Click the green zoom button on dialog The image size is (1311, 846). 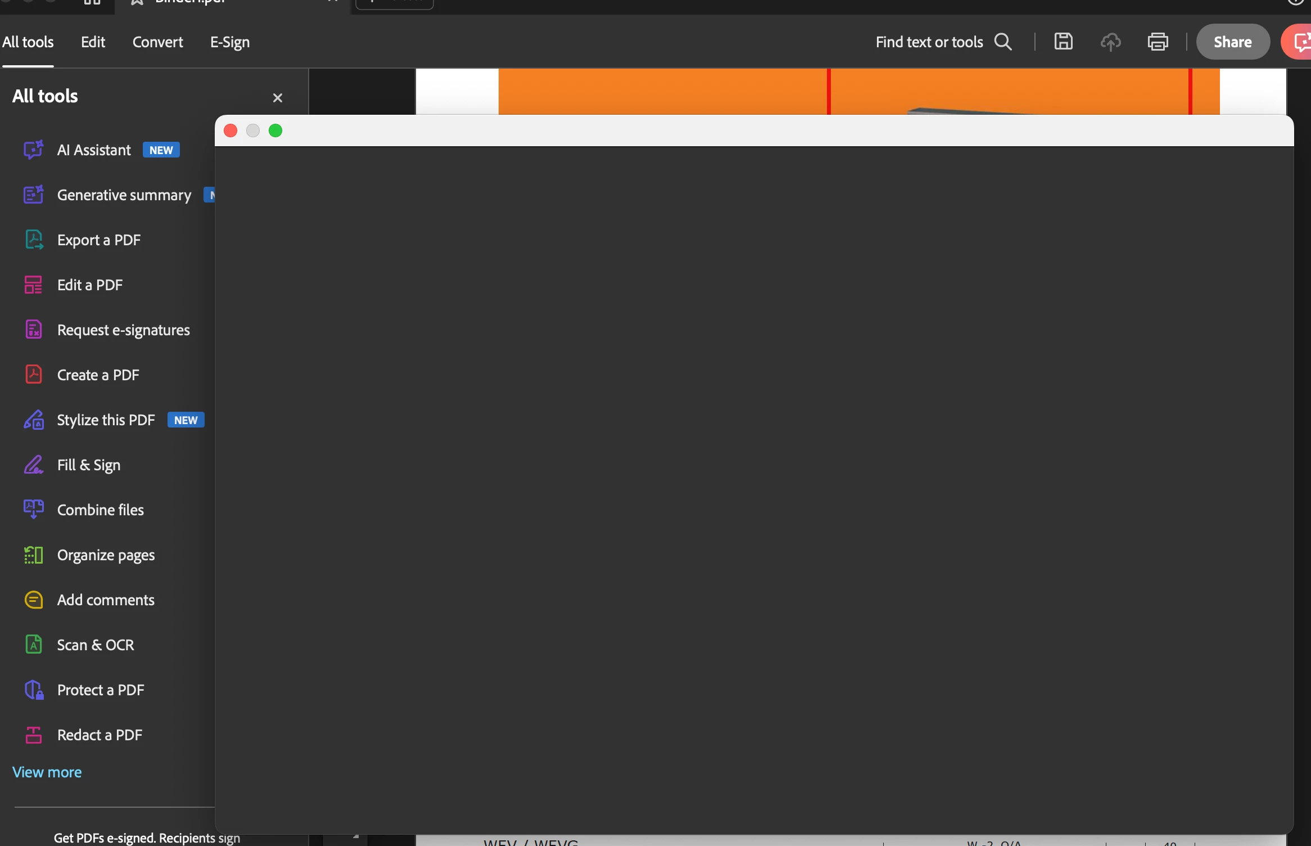pyautogui.click(x=275, y=130)
